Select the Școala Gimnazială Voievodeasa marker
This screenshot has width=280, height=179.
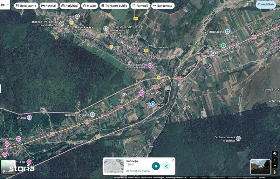106,29
